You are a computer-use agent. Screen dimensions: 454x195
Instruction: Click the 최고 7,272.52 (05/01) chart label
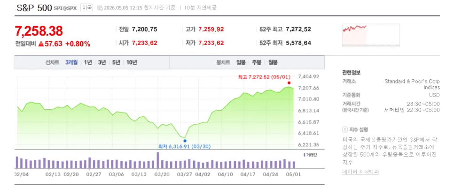[x=264, y=77]
